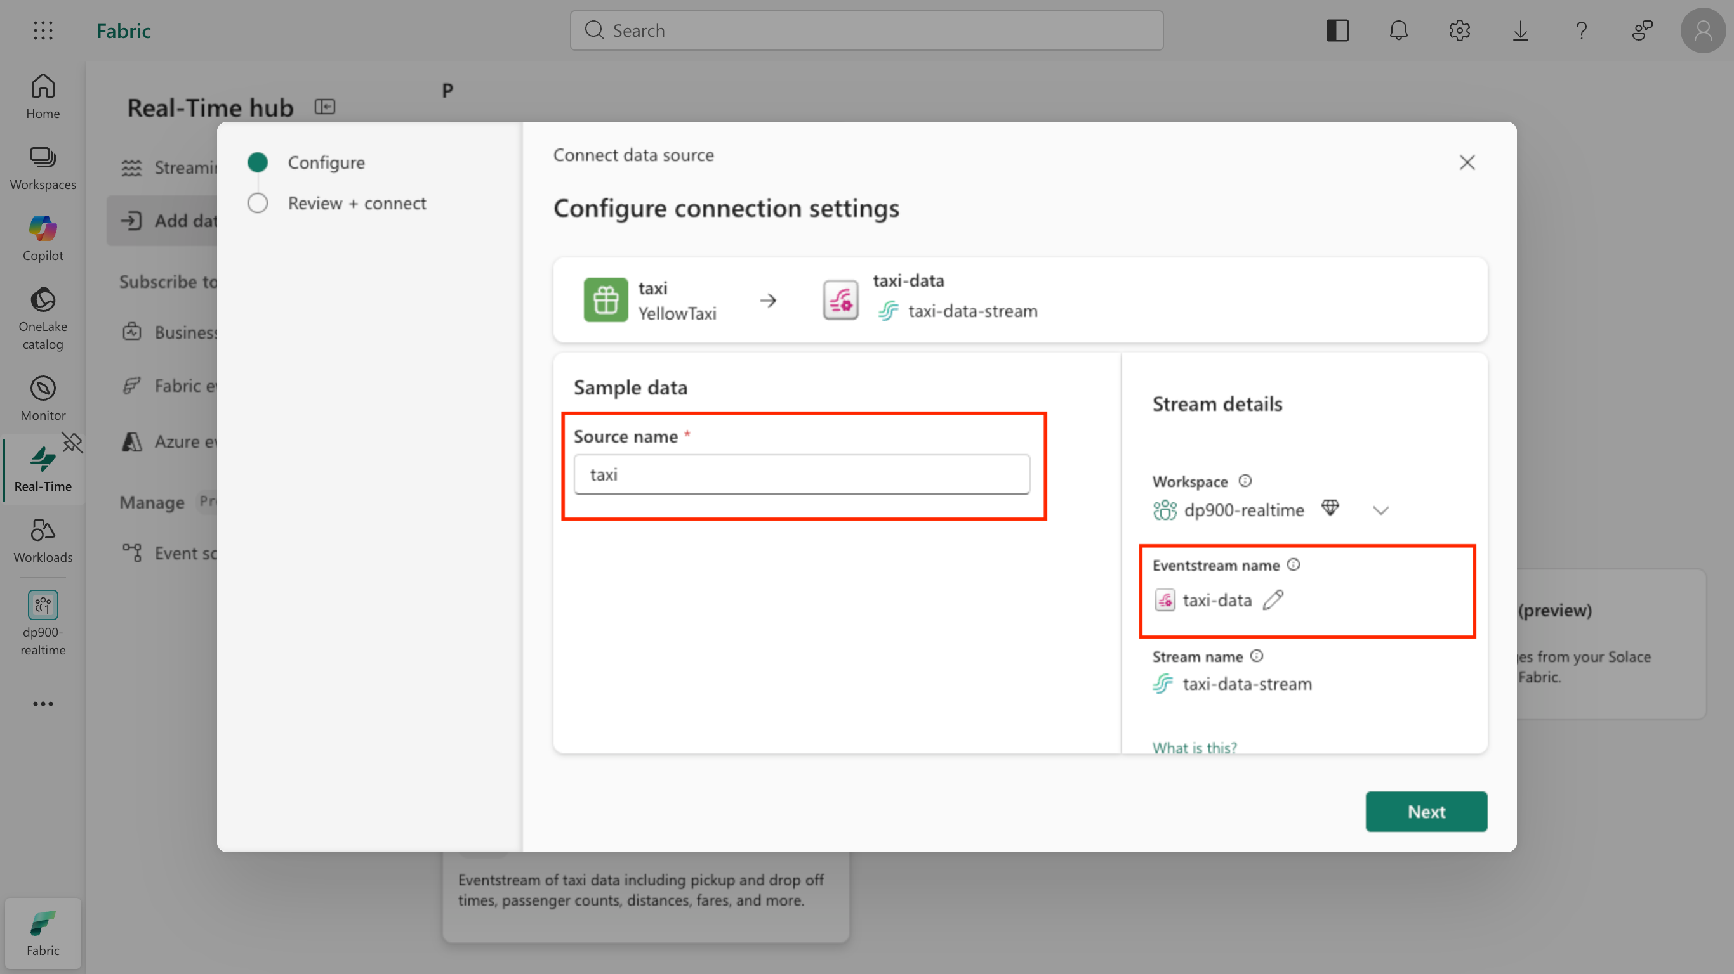Image resolution: width=1734 pixels, height=974 pixels.
Task: Open the What is this? link
Action: 1194,748
